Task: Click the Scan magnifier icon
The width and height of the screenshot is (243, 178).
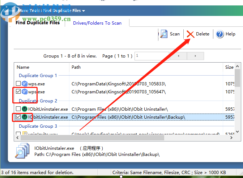Action: 164,34
